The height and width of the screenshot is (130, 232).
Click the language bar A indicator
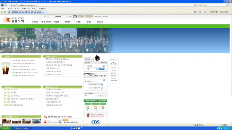pyautogui.click(x=74, y=128)
